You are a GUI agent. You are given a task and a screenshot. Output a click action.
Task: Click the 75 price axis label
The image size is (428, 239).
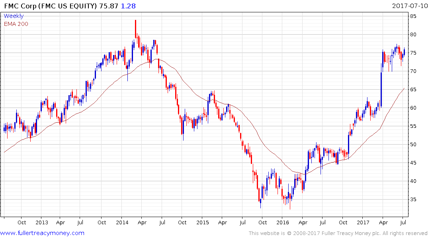[413, 53]
